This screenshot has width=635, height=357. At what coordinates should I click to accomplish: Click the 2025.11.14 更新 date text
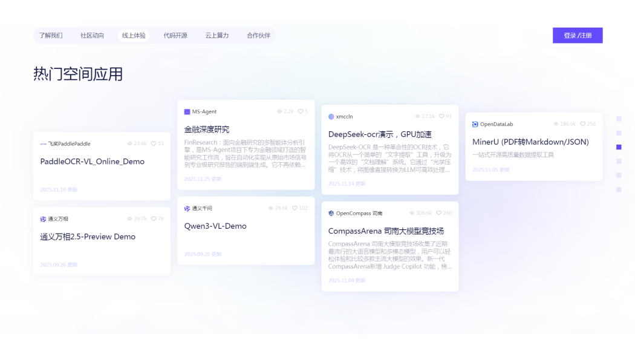347,184
